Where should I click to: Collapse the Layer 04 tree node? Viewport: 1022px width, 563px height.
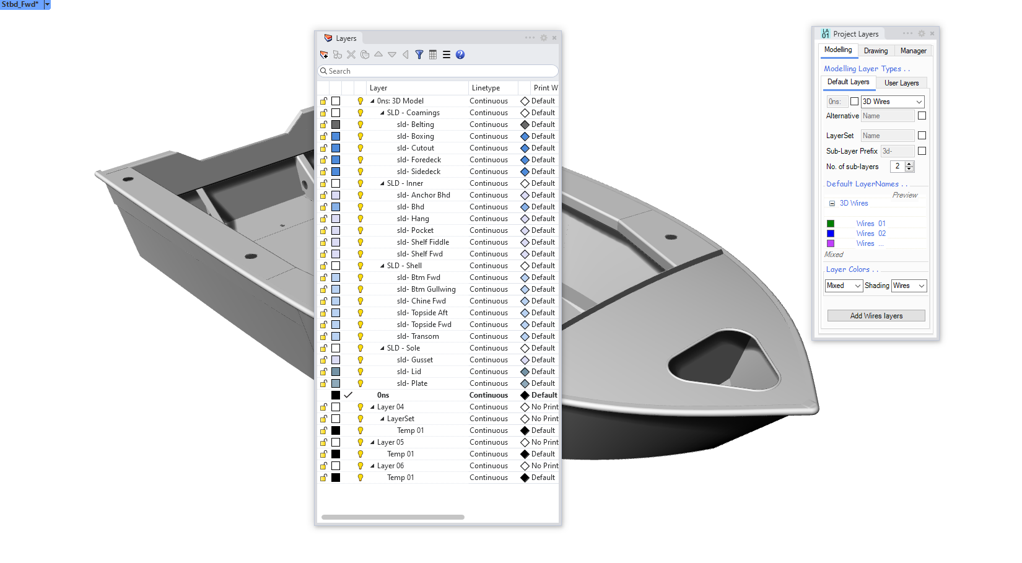point(372,407)
